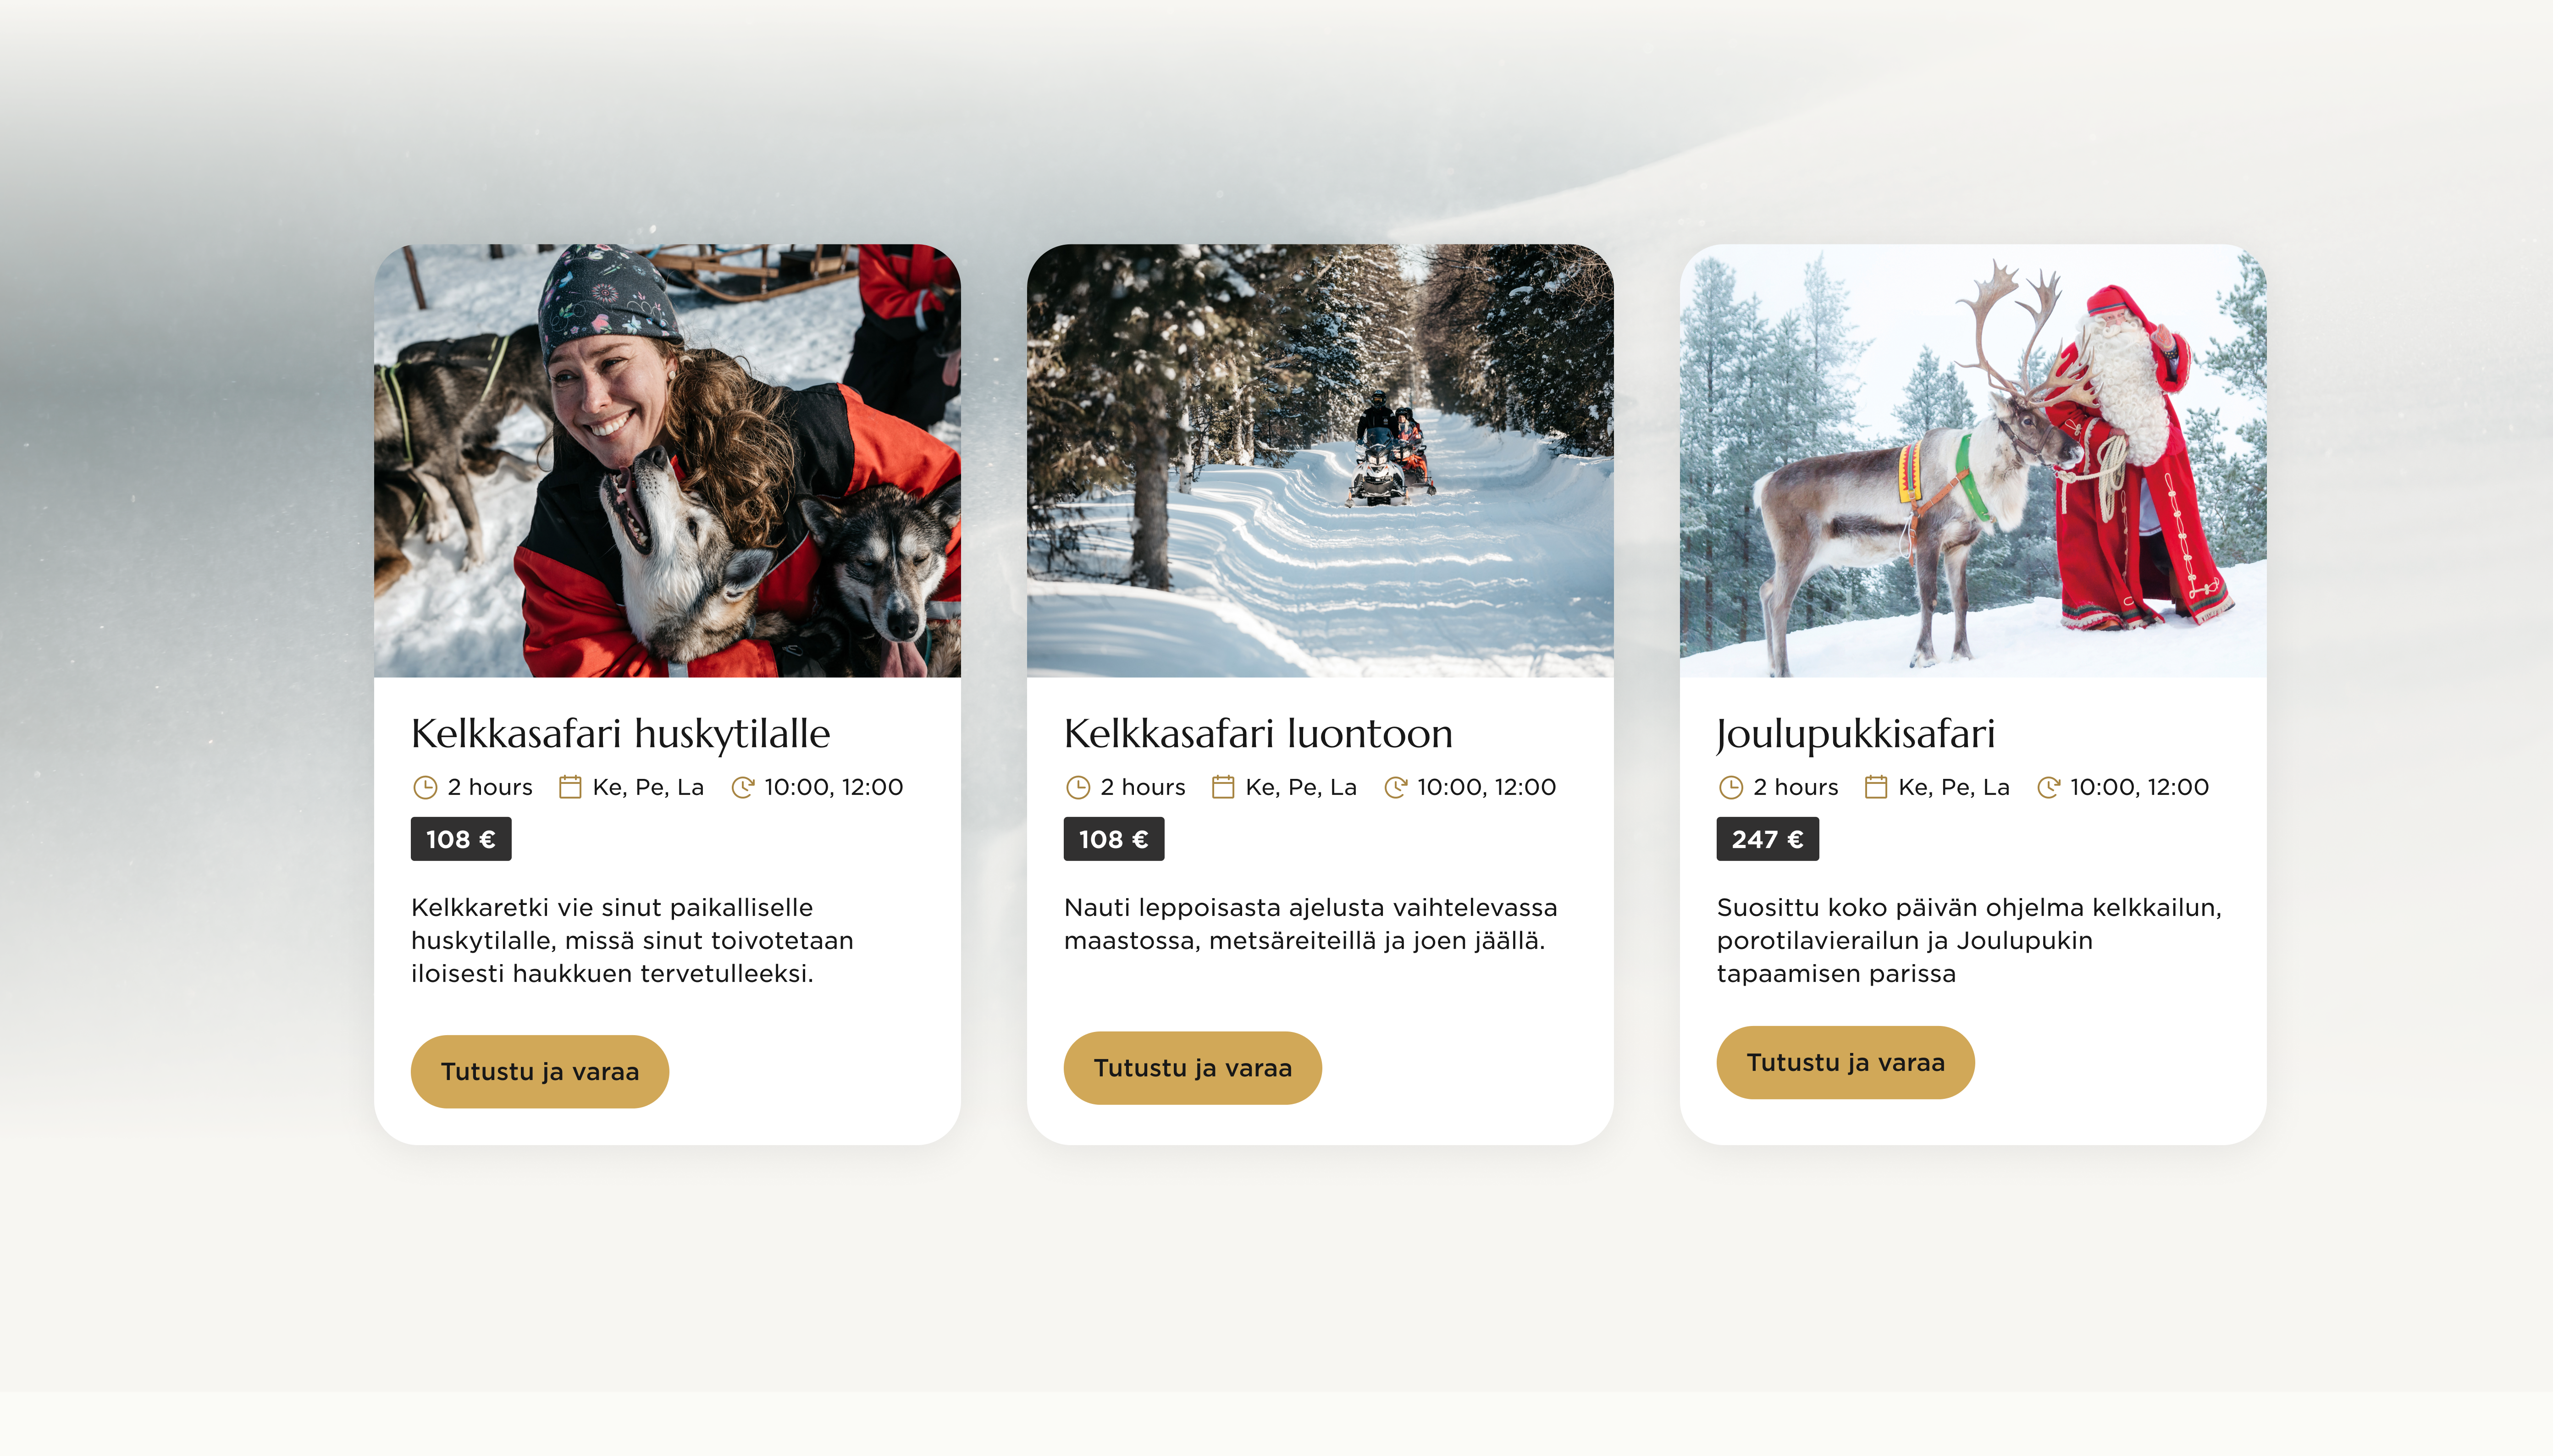Click the start-time icon on Kelkkasafari luontoon card
This screenshot has width=2553, height=1456.
[x=1395, y=787]
